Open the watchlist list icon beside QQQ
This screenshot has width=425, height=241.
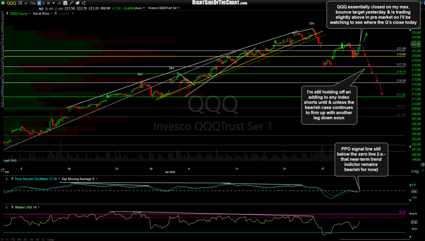(x=20, y=3)
